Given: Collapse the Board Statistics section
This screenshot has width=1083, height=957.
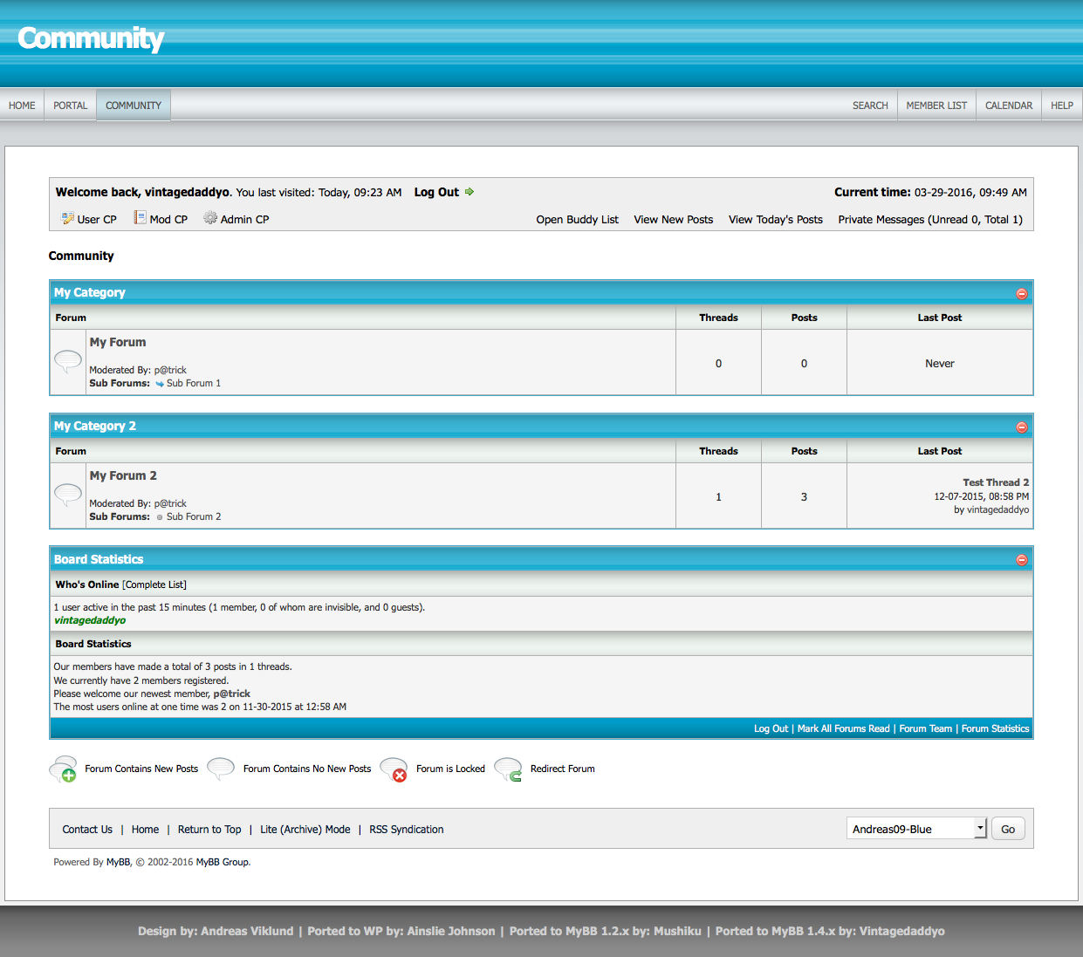Looking at the screenshot, I should click(1021, 560).
